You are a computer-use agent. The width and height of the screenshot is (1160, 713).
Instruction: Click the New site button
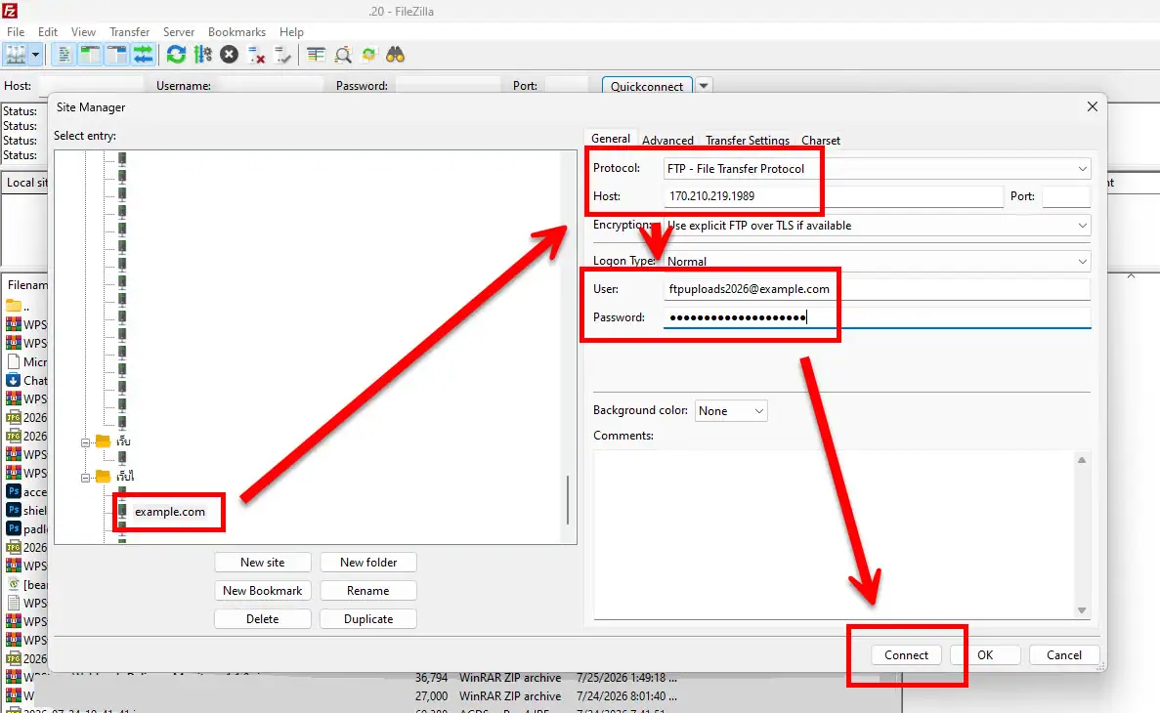(263, 563)
